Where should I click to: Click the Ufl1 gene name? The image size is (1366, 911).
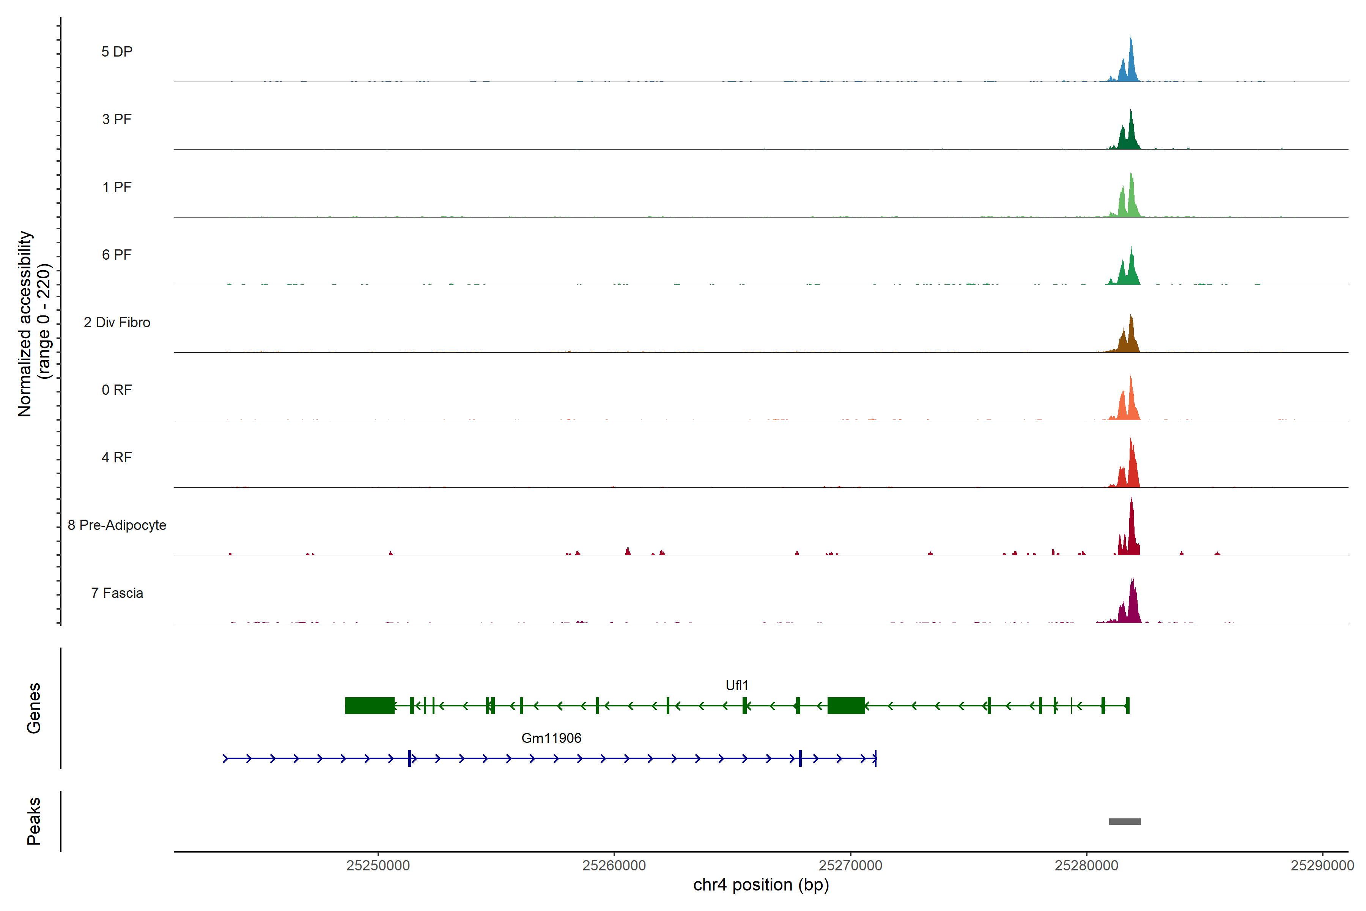point(737,686)
